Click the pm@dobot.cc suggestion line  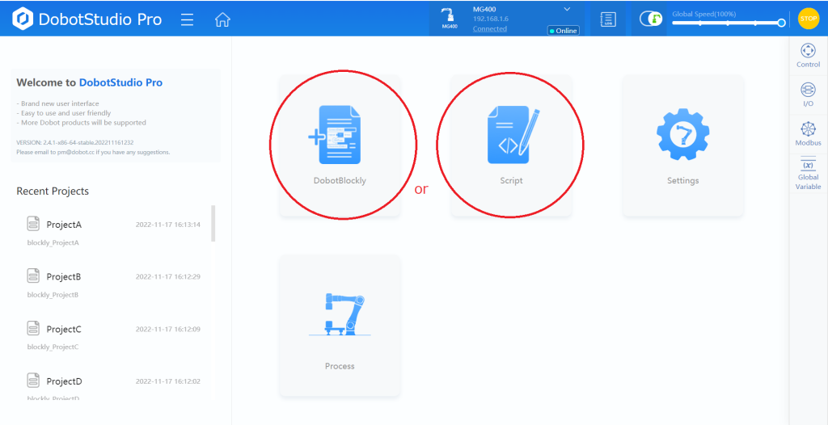(93, 152)
